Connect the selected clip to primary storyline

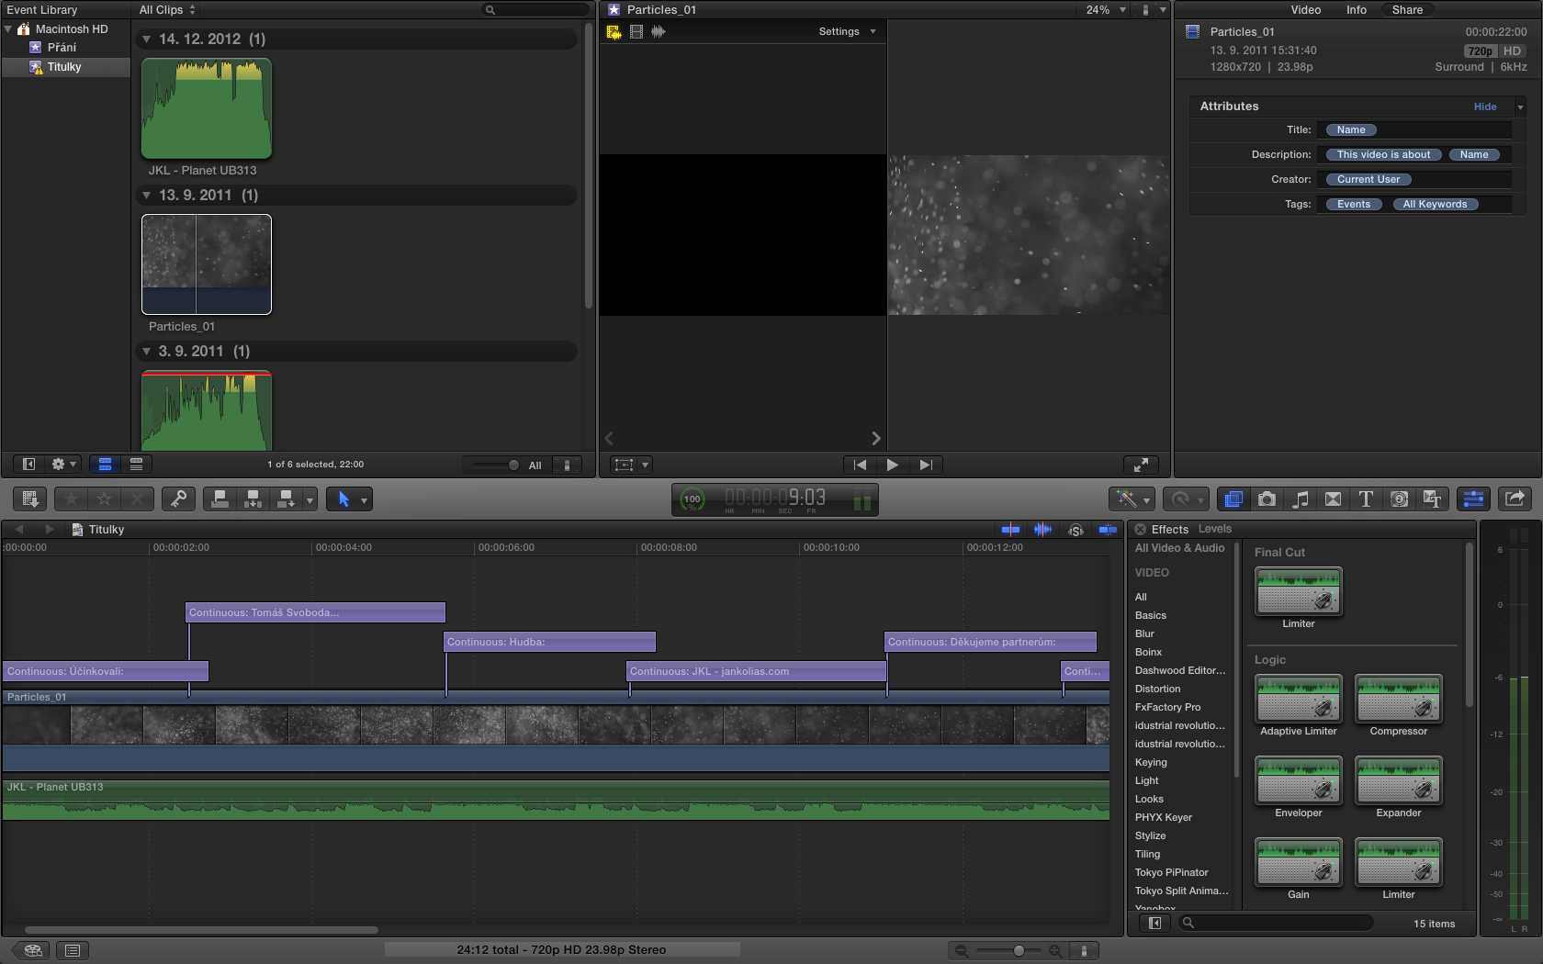pyautogui.click(x=220, y=499)
